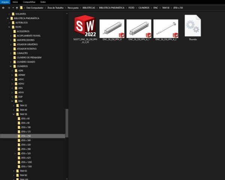Navigate to BIBLIOTECA PNEUMÁTICA in breadcrumb

point(112,8)
